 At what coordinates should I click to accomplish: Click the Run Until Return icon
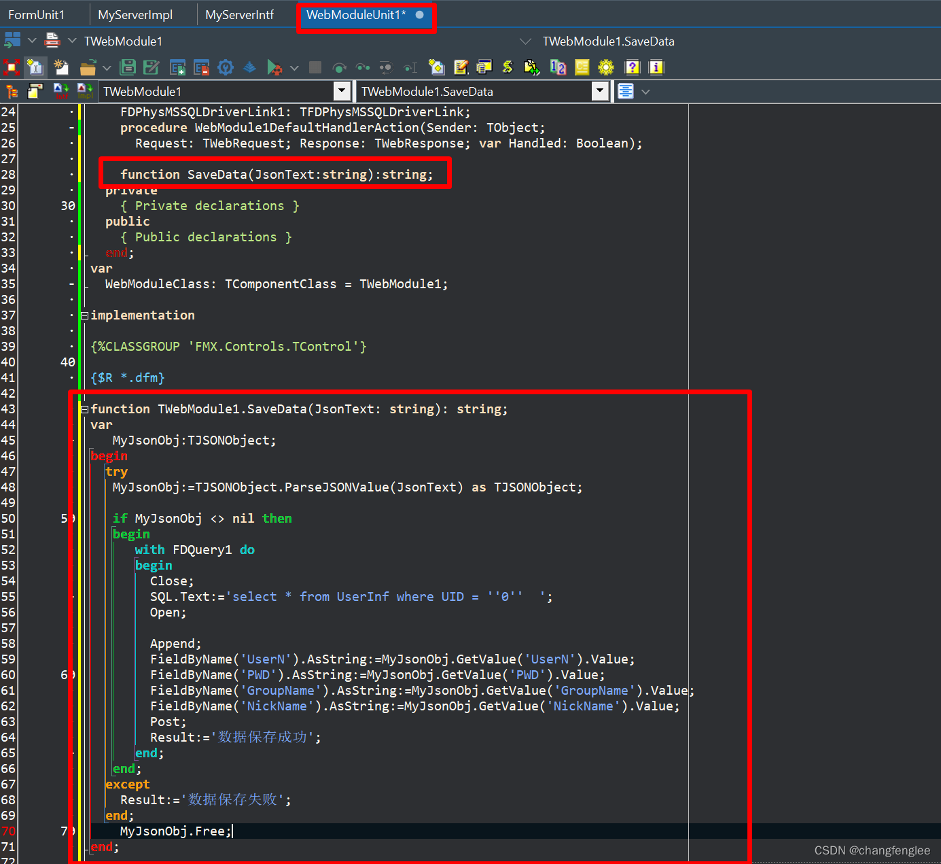tap(386, 67)
